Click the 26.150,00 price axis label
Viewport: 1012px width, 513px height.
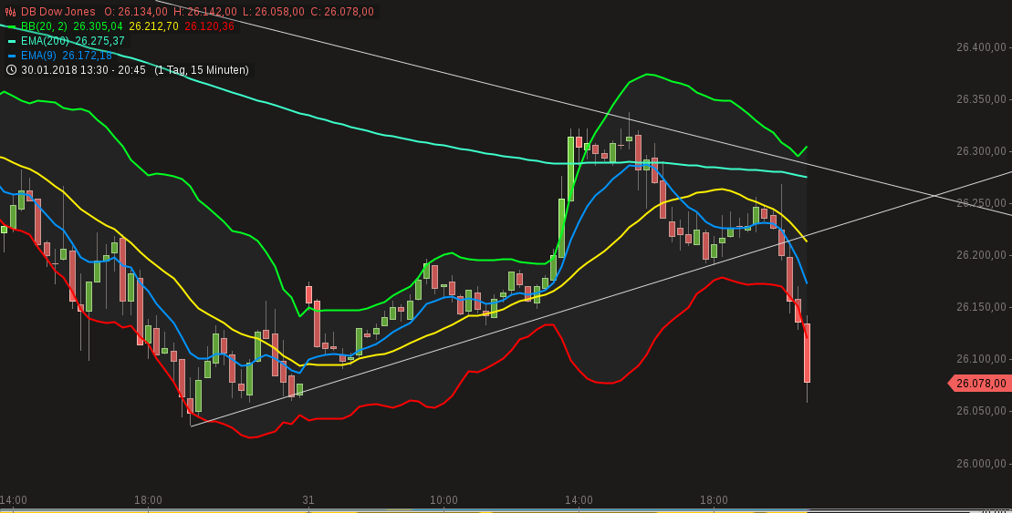point(981,307)
